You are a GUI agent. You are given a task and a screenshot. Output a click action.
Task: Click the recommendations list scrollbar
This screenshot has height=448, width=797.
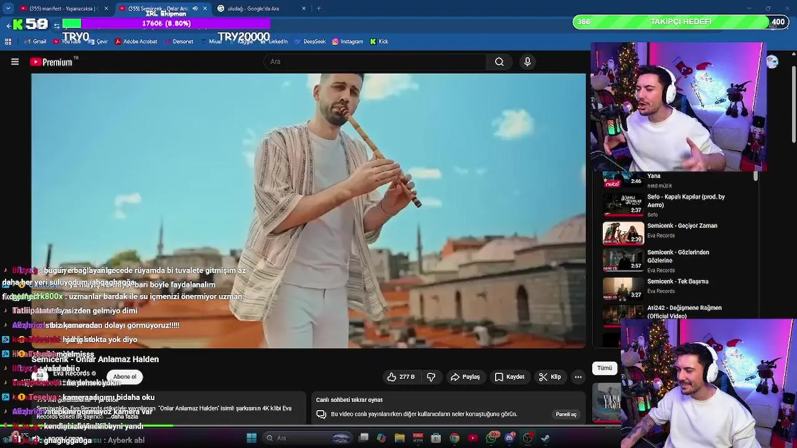click(x=756, y=177)
